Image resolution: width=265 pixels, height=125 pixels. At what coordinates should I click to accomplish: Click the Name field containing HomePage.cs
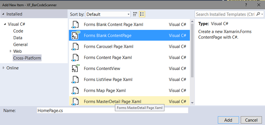point(112,110)
